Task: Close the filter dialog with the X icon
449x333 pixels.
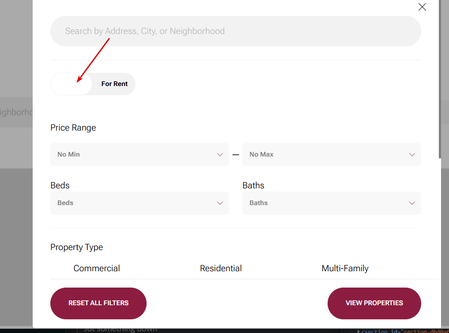Action: pos(422,7)
